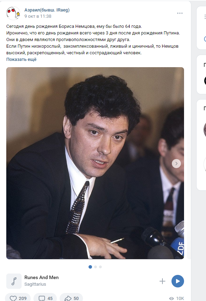Viewport: 206px width, 301px height.
Task: Click the music note icon of the track
Action: pos(14,281)
